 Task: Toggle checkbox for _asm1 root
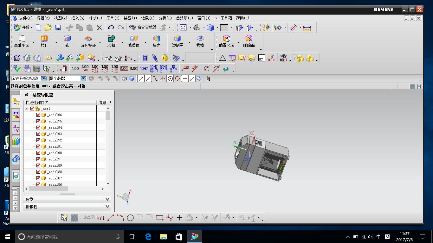click(x=32, y=109)
